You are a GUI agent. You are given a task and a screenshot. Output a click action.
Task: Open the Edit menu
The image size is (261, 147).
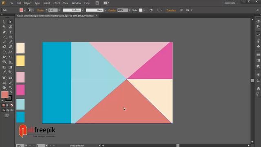click(x=19, y=3)
